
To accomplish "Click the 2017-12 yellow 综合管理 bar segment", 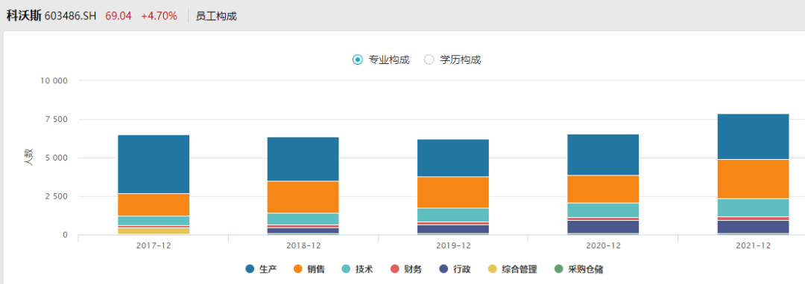I will (154, 230).
